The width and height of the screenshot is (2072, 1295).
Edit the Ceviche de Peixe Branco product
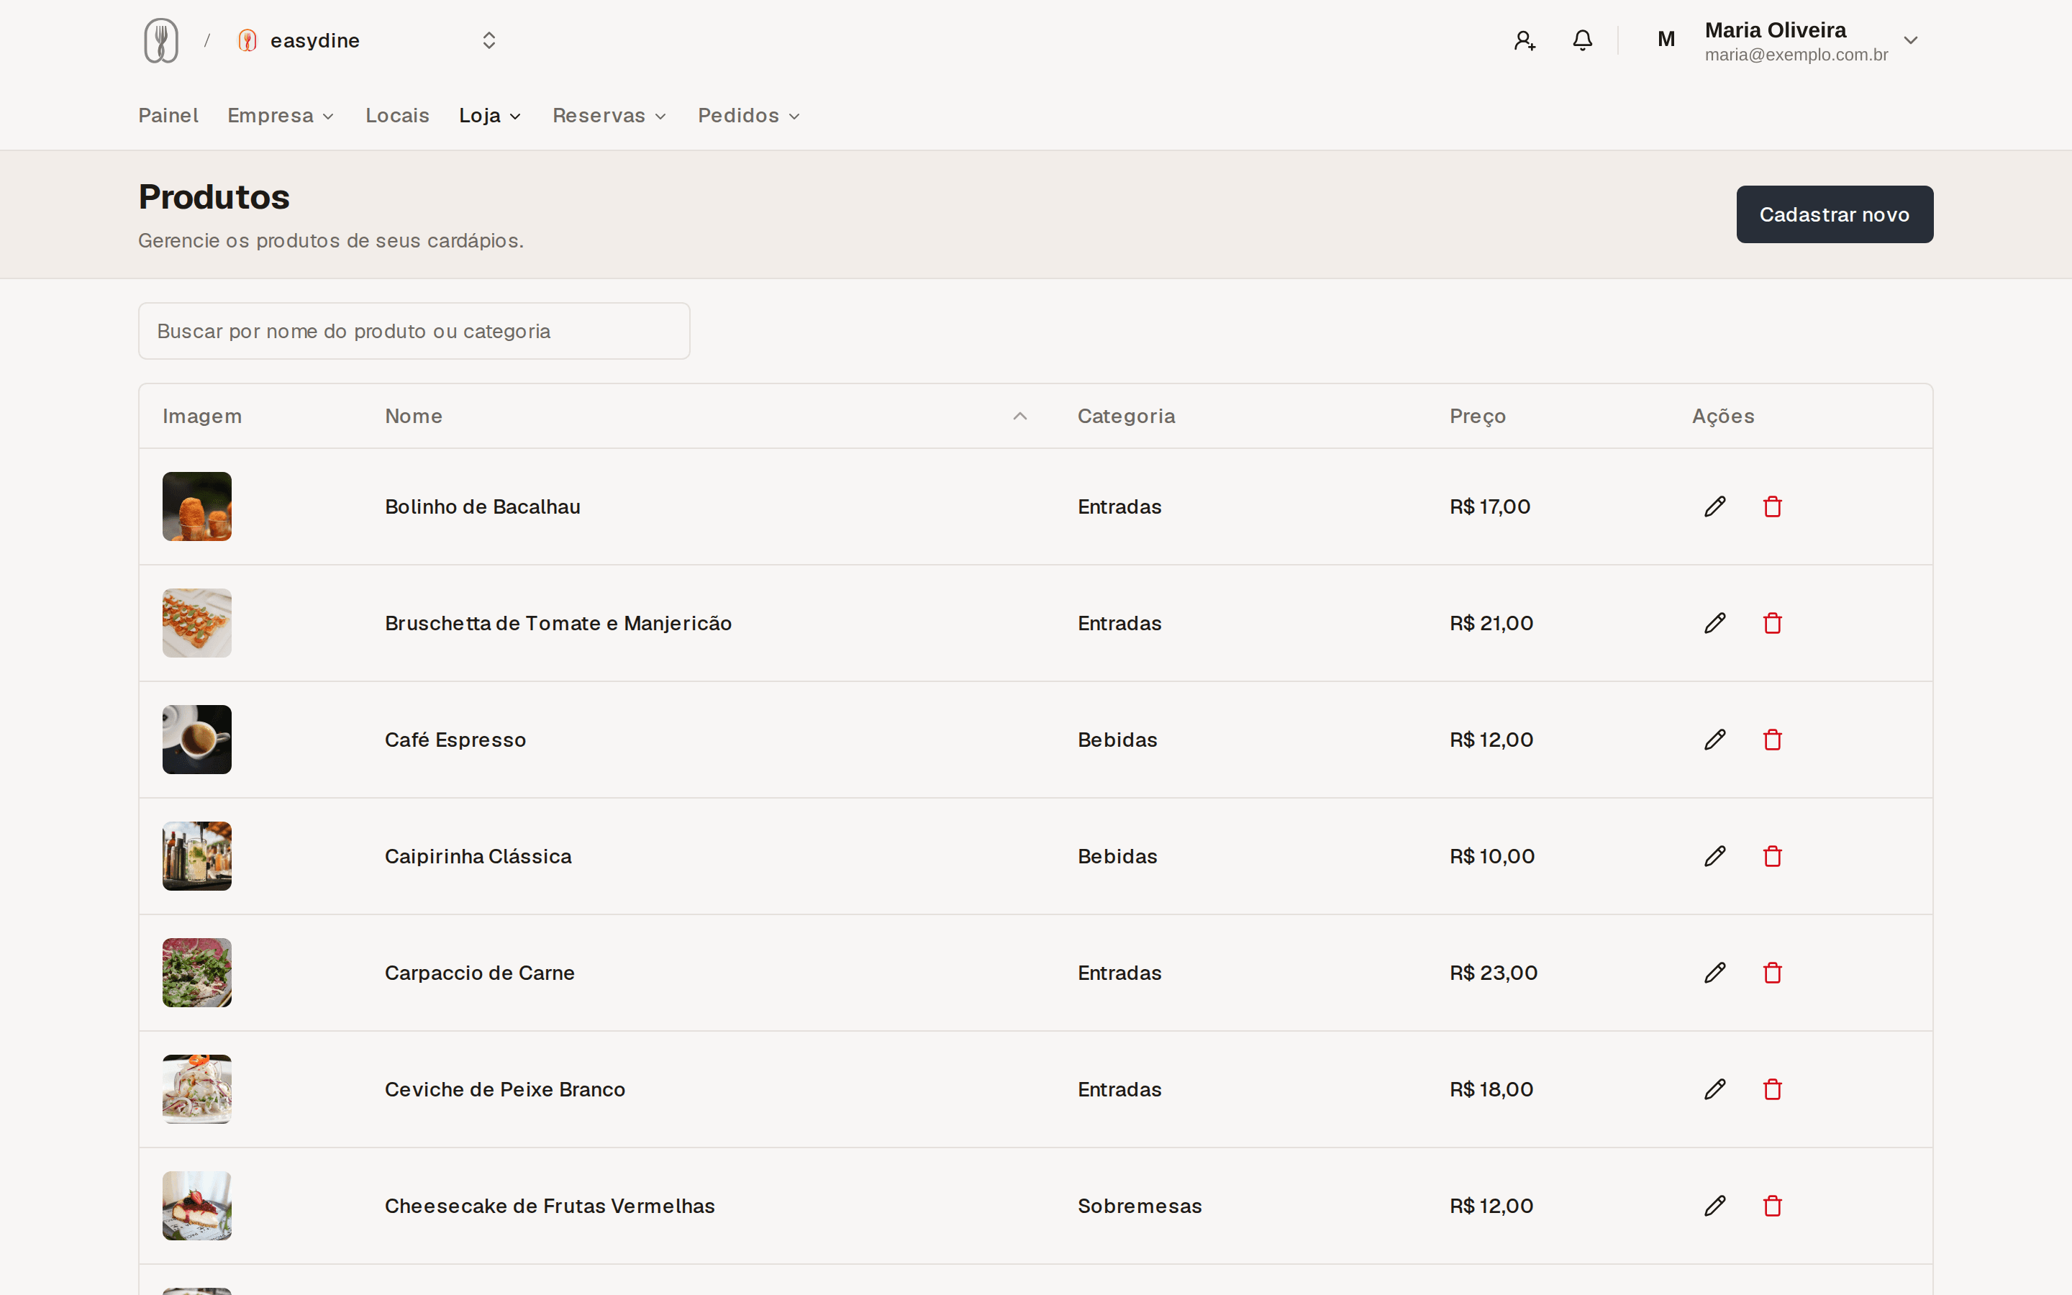[1715, 1089]
